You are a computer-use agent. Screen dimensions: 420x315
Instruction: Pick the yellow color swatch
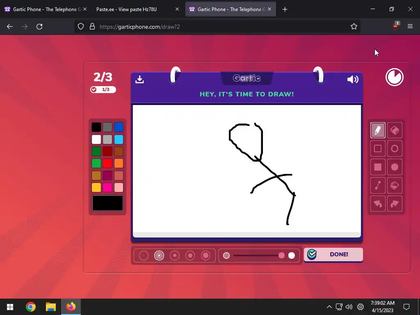[96, 187]
